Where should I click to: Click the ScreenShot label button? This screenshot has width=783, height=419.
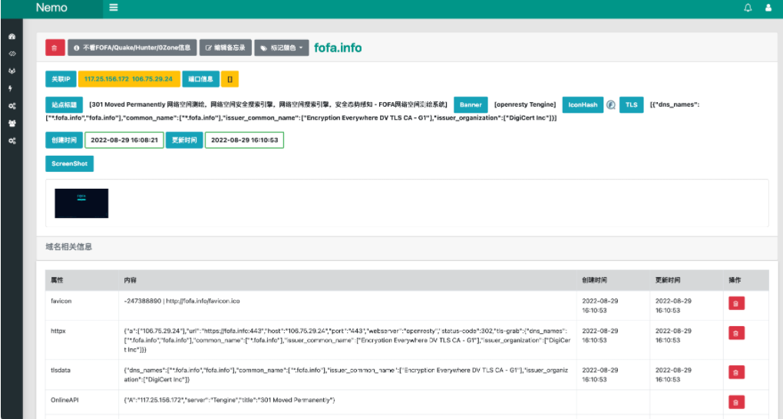69,163
